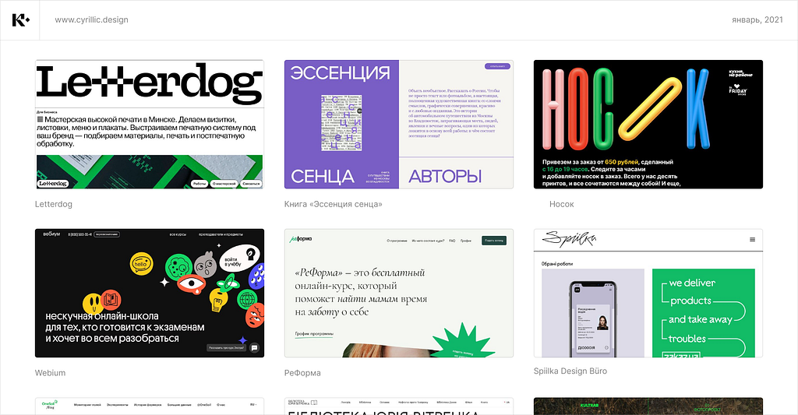
Task: Click the hamburger menu icon in Spiilka preview
Action: pos(752,240)
